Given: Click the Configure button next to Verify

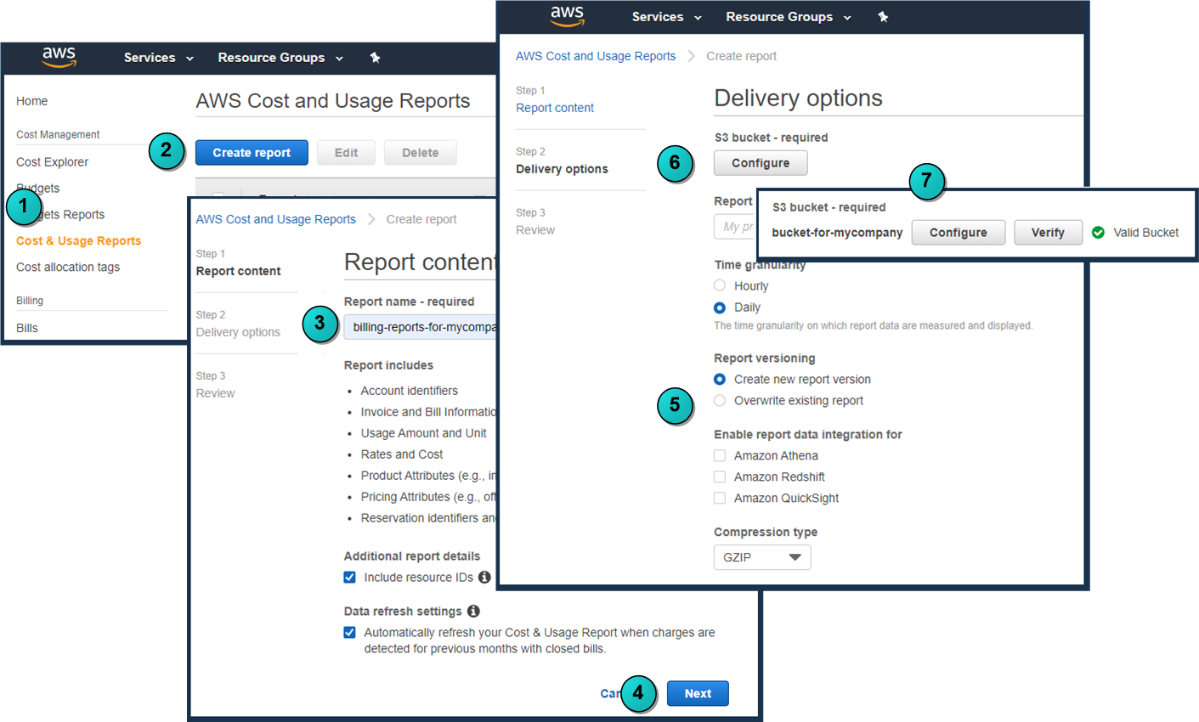Looking at the screenshot, I should pyautogui.click(x=959, y=233).
